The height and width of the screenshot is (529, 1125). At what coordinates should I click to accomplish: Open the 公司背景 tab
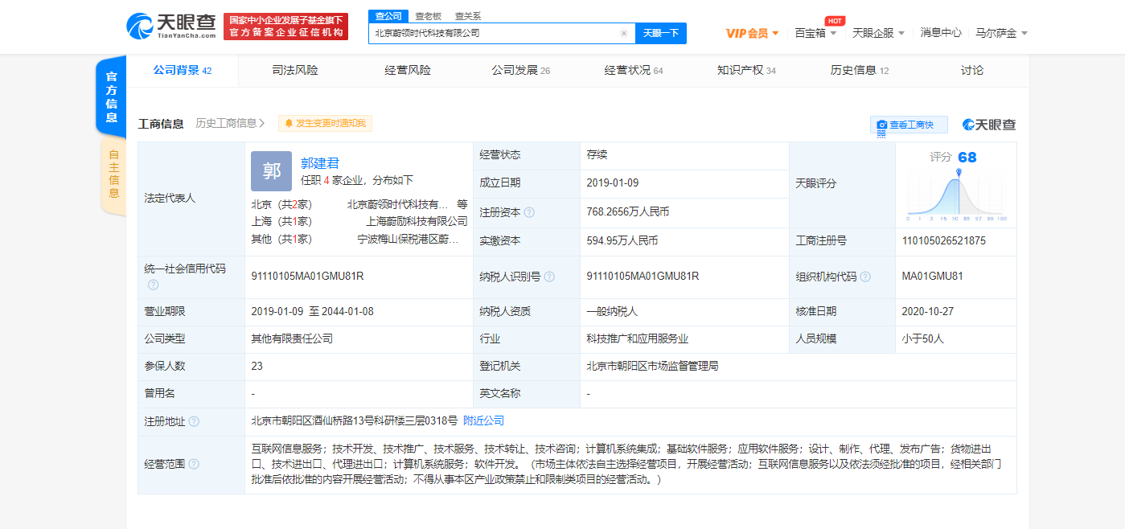coord(182,70)
